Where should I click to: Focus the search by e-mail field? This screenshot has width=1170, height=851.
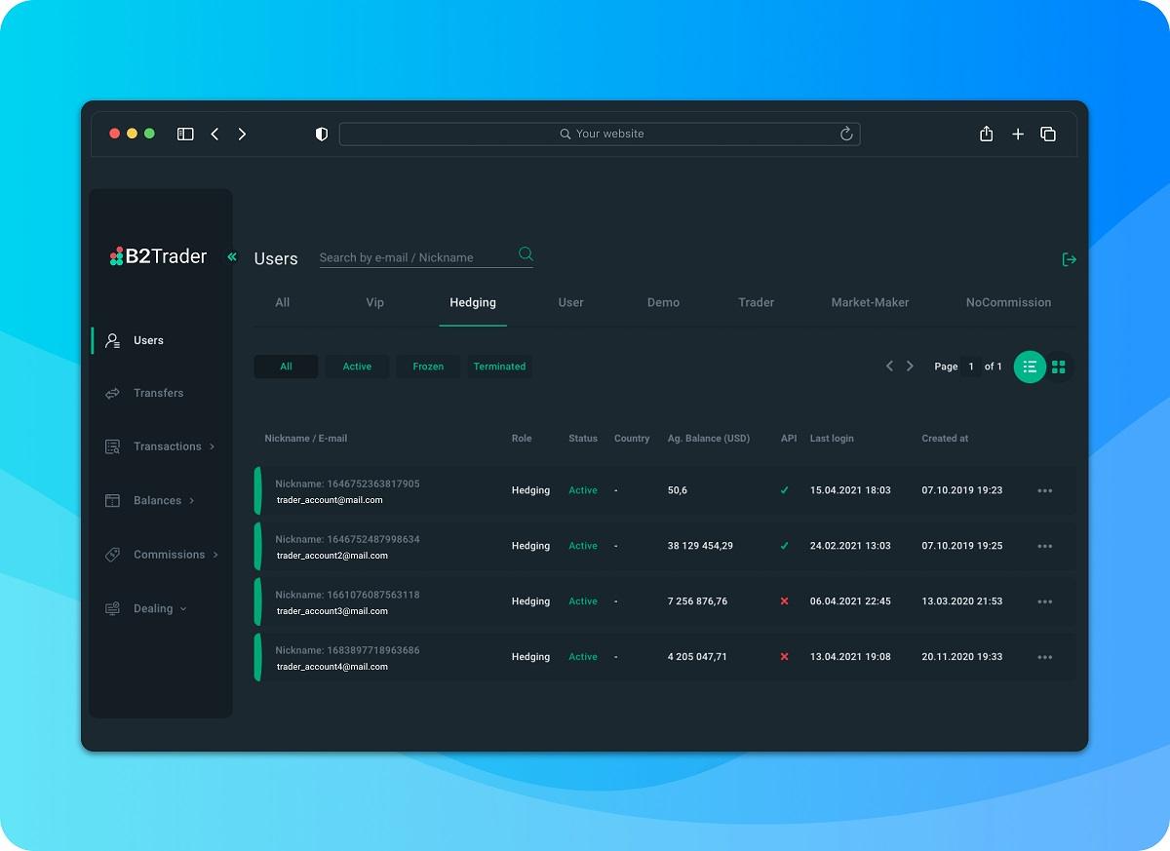coord(415,257)
